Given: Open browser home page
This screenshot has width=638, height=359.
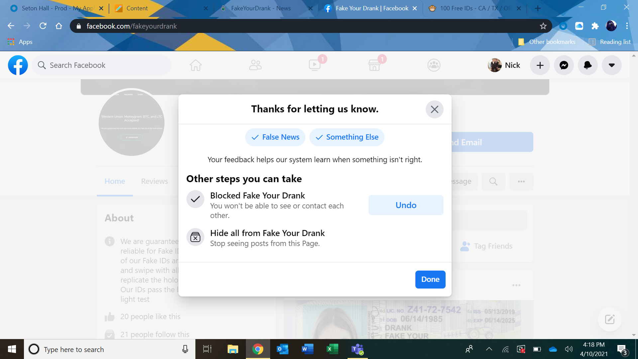Looking at the screenshot, I should click(x=59, y=26).
